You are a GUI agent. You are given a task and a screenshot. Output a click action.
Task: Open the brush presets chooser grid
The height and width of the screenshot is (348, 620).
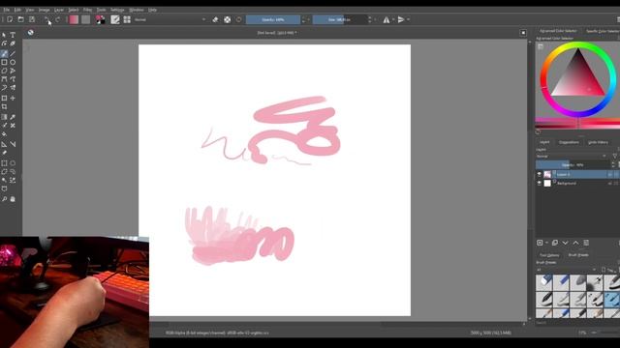point(127,19)
